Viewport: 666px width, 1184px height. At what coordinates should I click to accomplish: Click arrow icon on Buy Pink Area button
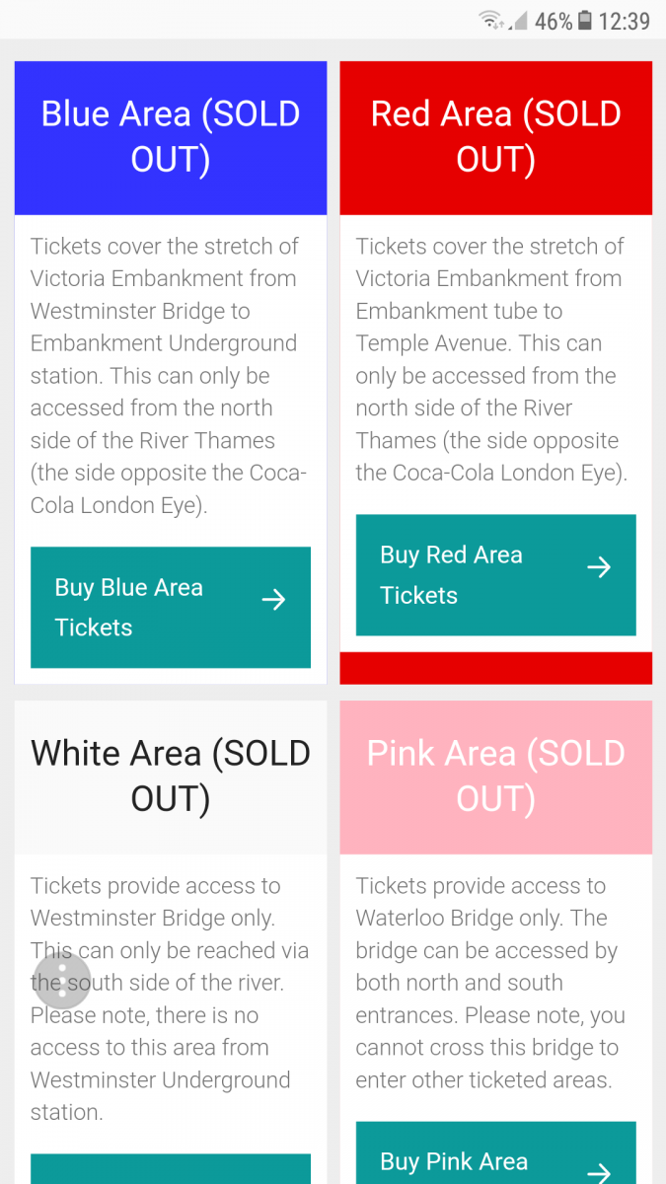(599, 1172)
